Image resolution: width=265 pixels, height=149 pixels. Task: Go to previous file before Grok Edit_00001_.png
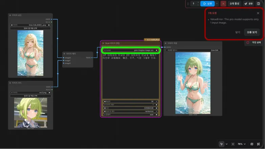click(x=12, y=25)
